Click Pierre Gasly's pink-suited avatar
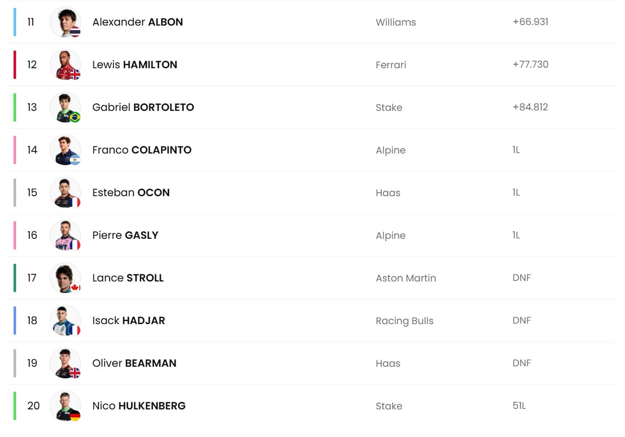Viewport: 625px width, 437px height. click(x=65, y=236)
